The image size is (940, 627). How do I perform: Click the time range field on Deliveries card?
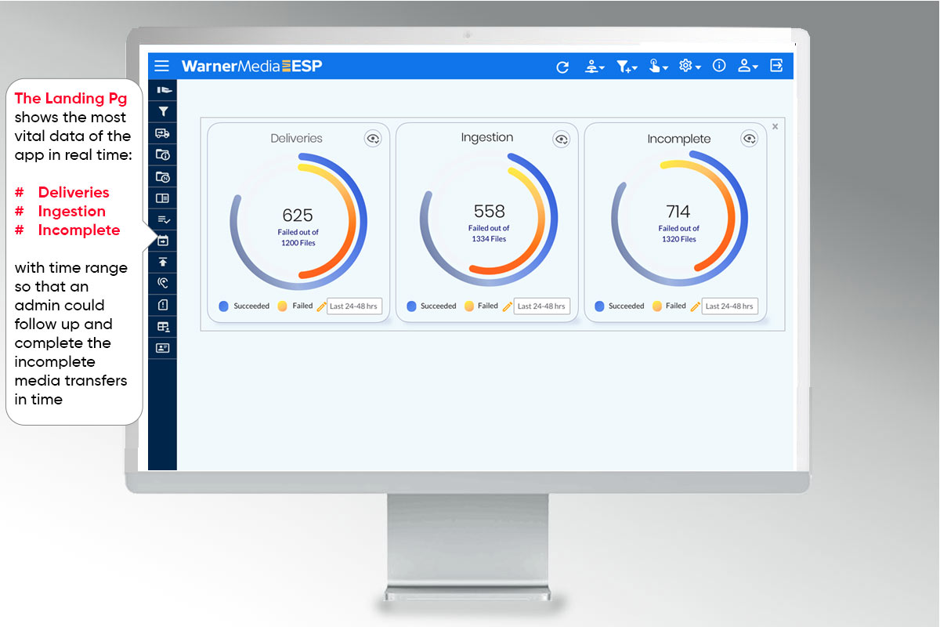[354, 306]
